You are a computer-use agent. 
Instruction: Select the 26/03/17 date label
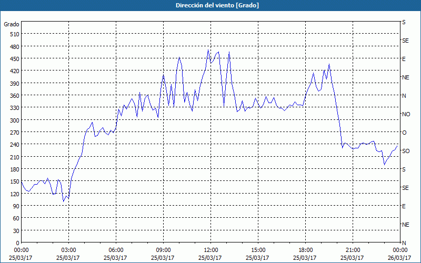click(x=399, y=258)
